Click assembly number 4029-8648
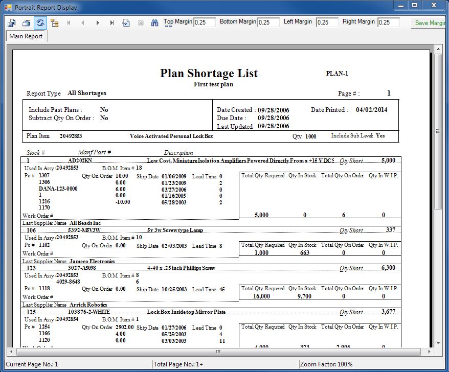This screenshot has width=449, height=372. point(68,282)
